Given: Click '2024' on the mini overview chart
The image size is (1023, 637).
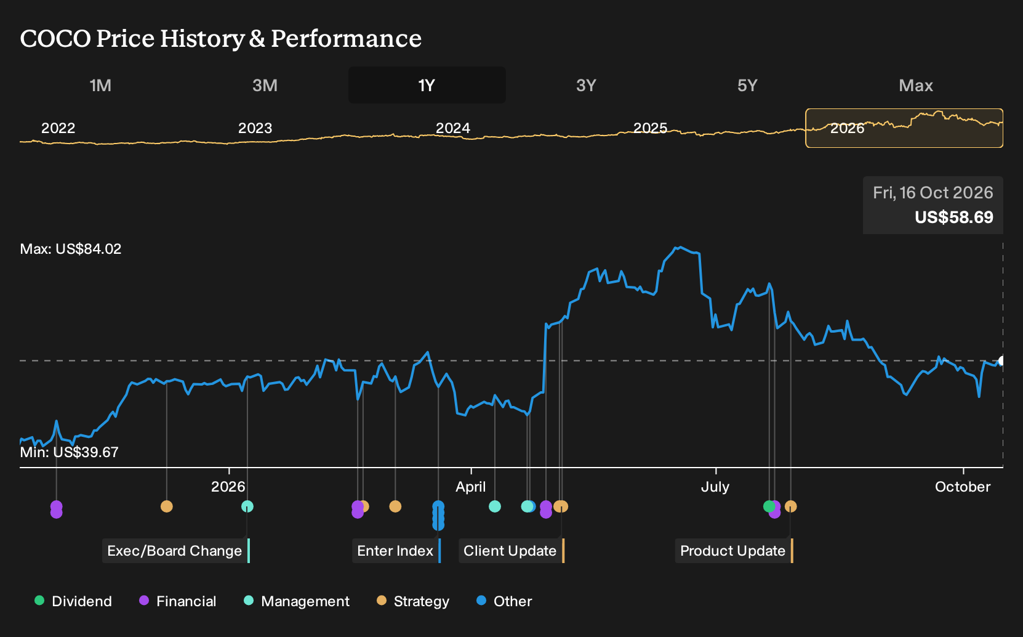Looking at the screenshot, I should pyautogui.click(x=453, y=128).
